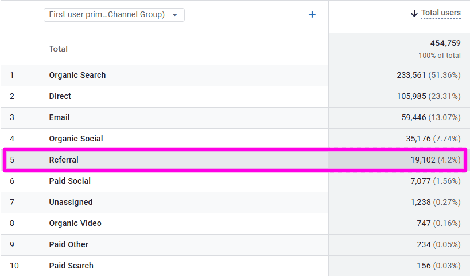The image size is (470, 277).
Task: Click the value 105,985 (23.31%)
Action: point(429,96)
